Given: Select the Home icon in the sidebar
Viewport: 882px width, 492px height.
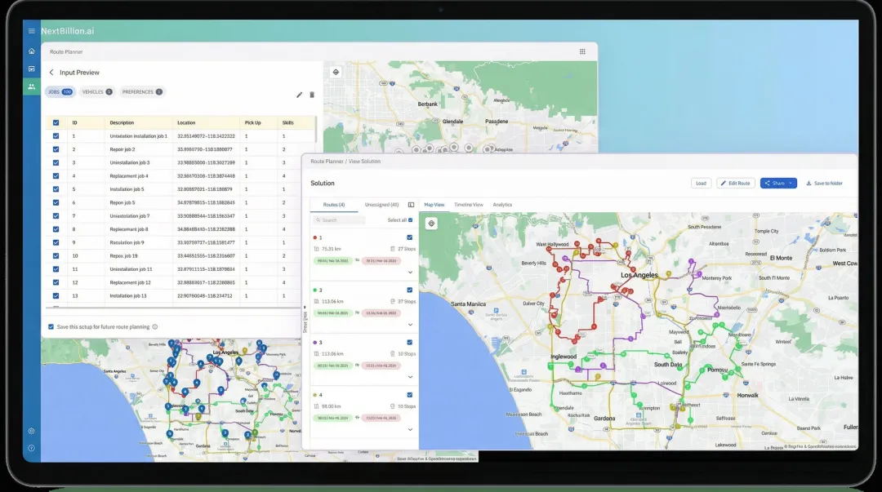Looking at the screenshot, I should [x=31, y=51].
